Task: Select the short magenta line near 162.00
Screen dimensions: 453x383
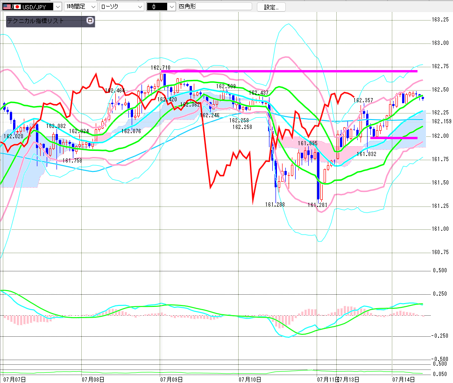Action: tap(394, 138)
